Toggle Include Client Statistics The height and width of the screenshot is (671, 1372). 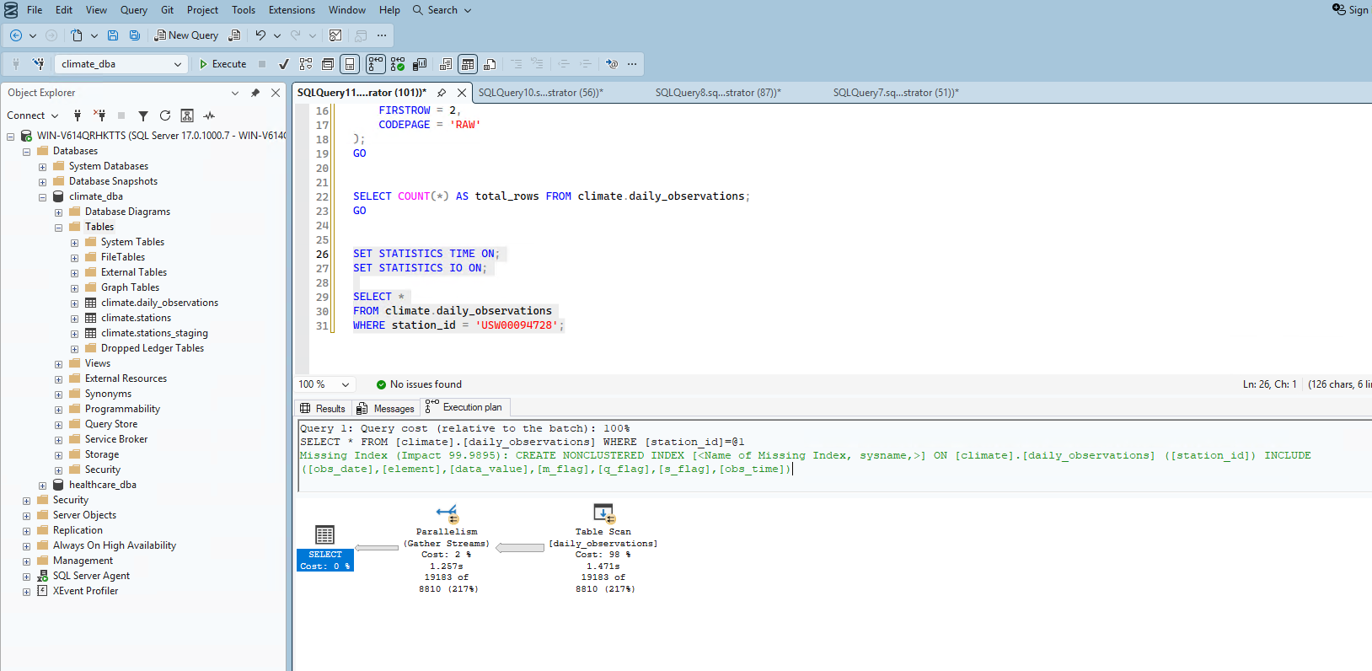(x=420, y=64)
